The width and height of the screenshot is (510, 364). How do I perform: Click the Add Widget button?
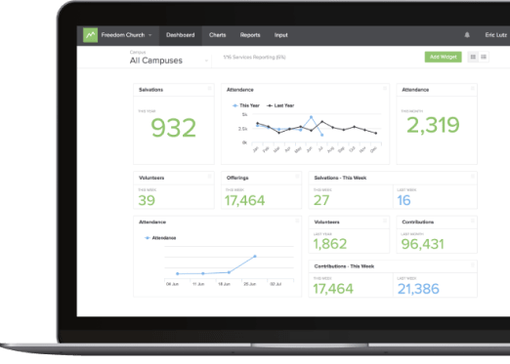click(x=443, y=57)
